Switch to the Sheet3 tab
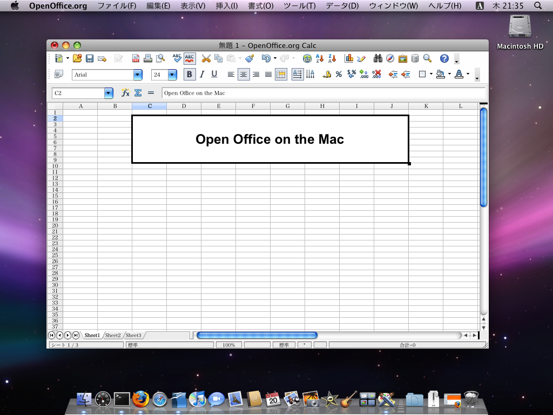This screenshot has width=553, height=415. (x=133, y=335)
